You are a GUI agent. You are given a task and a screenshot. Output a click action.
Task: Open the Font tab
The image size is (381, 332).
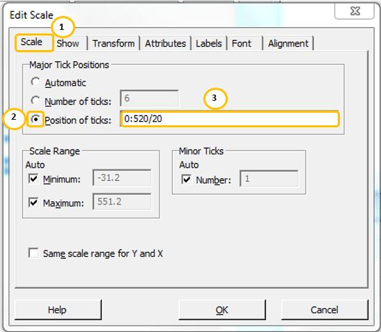(245, 43)
